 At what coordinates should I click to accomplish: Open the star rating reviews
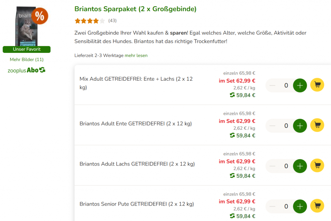tap(90, 21)
